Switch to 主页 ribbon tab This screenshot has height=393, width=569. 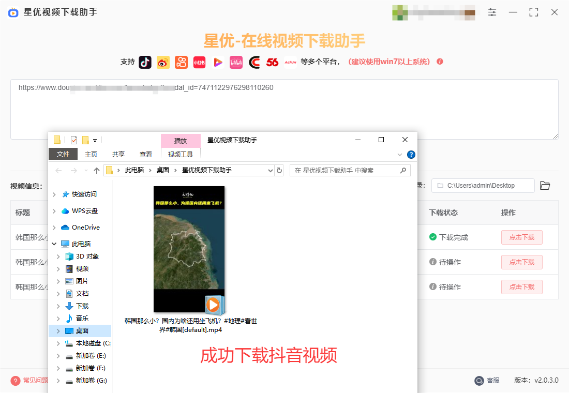(91, 154)
